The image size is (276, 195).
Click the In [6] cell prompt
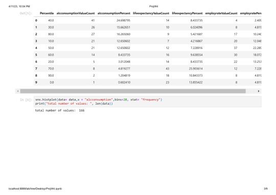pyautogui.click(x=26, y=100)
